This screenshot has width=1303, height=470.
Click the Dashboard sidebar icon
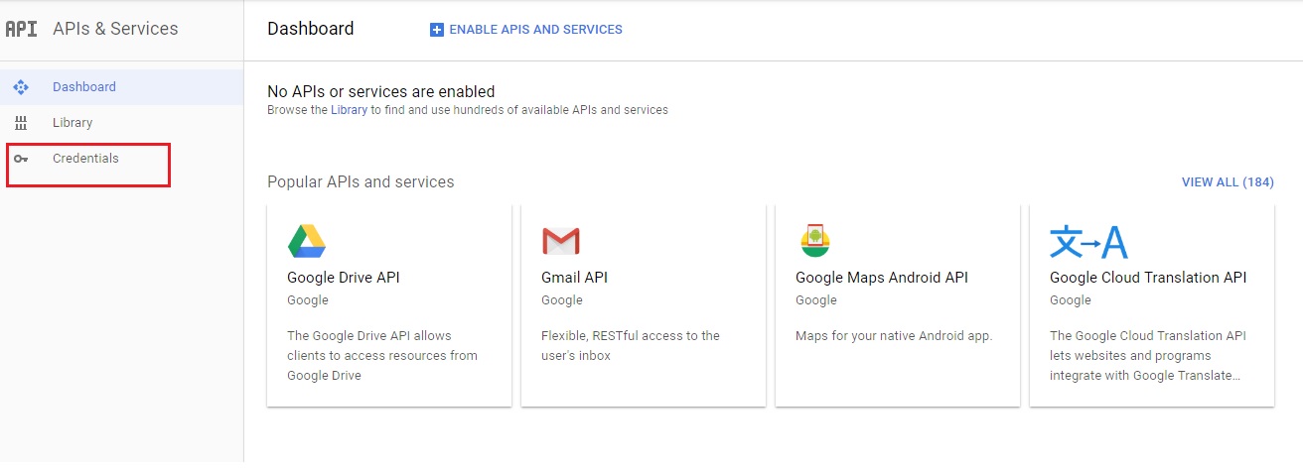21,87
